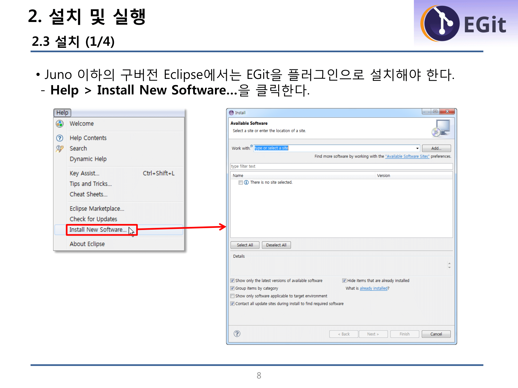Open 'Eclipse Marketplace...' from Help menu
Screen dimensions: 518x388
coord(97,208)
